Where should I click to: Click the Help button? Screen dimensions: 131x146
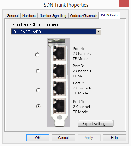pos(115,137)
